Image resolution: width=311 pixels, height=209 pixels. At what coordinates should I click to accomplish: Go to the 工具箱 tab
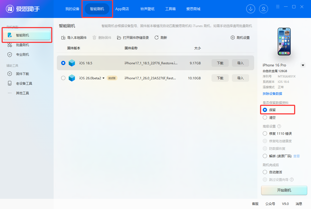170,9
